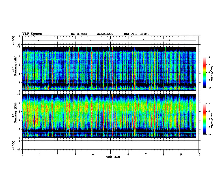This screenshot has height=173, width=224.
Task: Click the ch.1 spectrogram '8' kHz tick label
Action: pyautogui.click(x=20, y=56)
